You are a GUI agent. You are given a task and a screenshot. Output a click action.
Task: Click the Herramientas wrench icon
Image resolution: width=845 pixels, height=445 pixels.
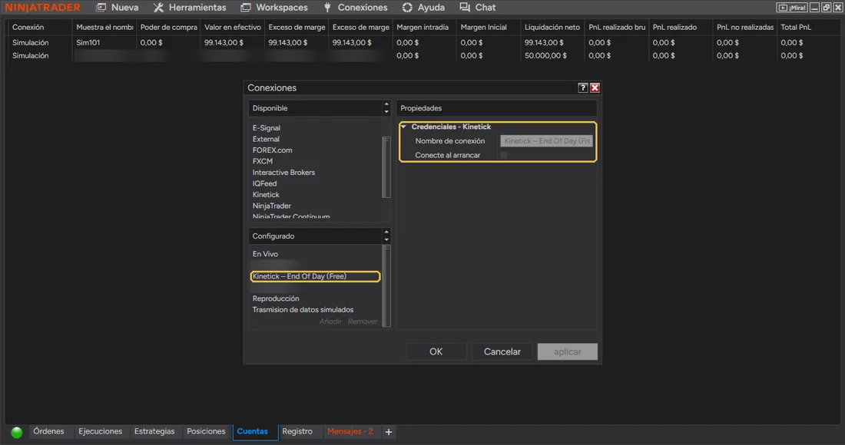click(x=158, y=8)
